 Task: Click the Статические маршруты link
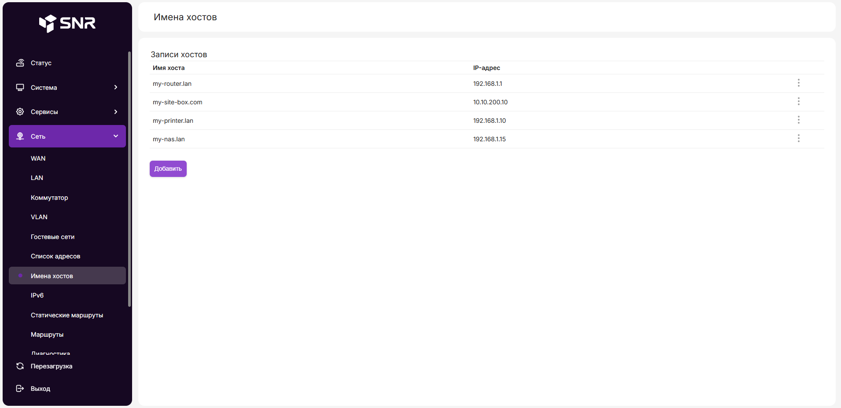(x=67, y=315)
